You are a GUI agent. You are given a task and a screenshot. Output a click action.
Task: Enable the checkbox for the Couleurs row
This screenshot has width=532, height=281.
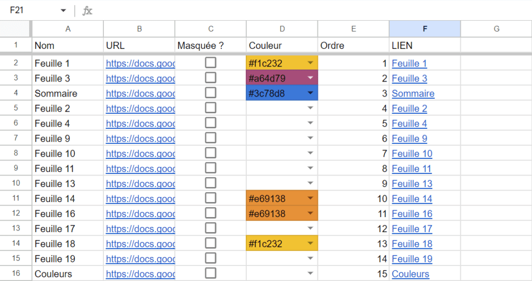pyautogui.click(x=211, y=273)
